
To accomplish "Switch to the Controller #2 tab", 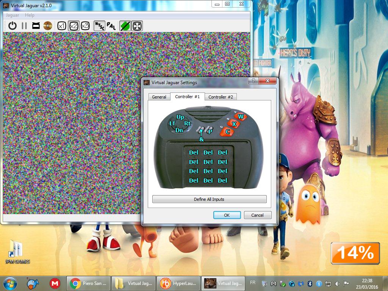I will 221,97.
